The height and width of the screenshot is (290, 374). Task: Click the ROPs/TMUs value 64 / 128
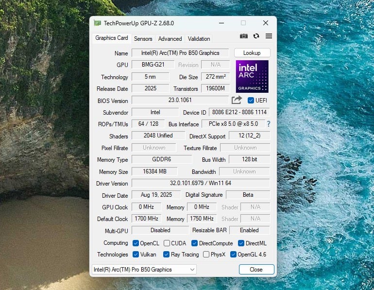point(148,124)
